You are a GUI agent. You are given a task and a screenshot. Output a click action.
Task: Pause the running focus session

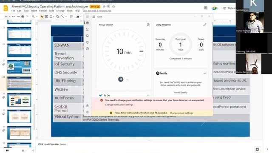[x=121, y=79]
